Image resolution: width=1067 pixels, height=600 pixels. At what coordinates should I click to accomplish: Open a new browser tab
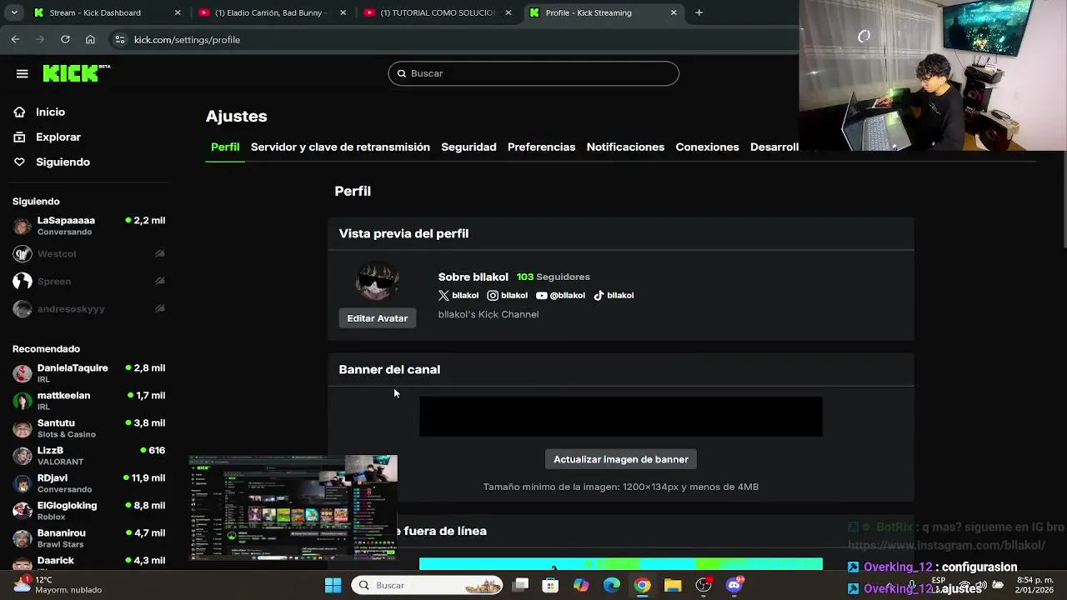[699, 12]
